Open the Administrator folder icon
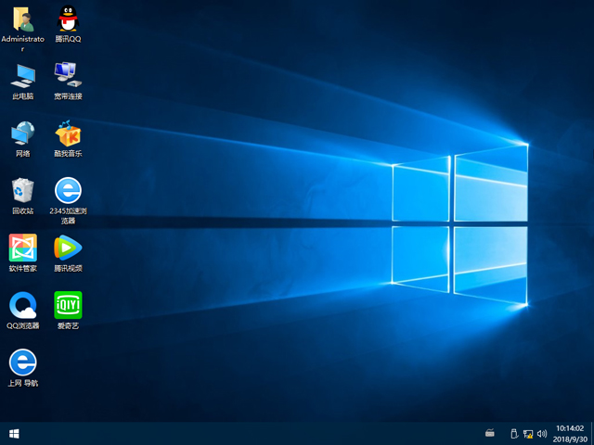594x445 pixels. pos(22,19)
